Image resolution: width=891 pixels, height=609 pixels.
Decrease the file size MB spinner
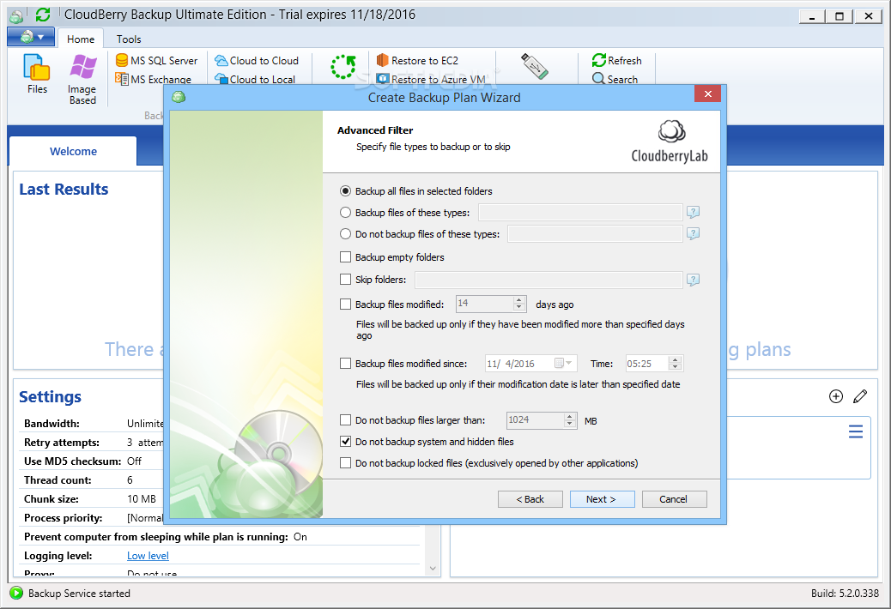[x=569, y=424]
